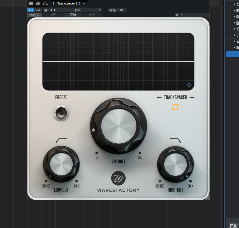
Task: Collapse the expanded folder row in browser
Action: tap(235, 47)
